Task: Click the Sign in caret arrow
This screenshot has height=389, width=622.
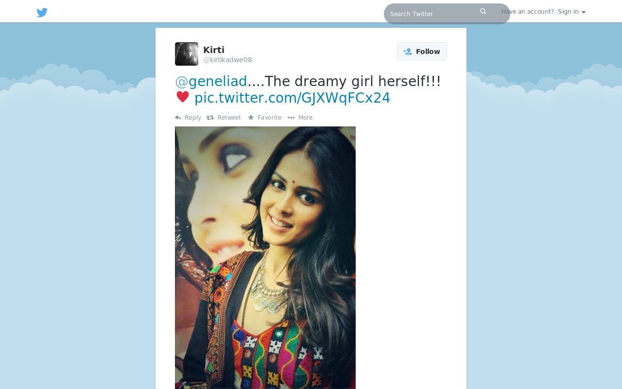Action: 584,12
